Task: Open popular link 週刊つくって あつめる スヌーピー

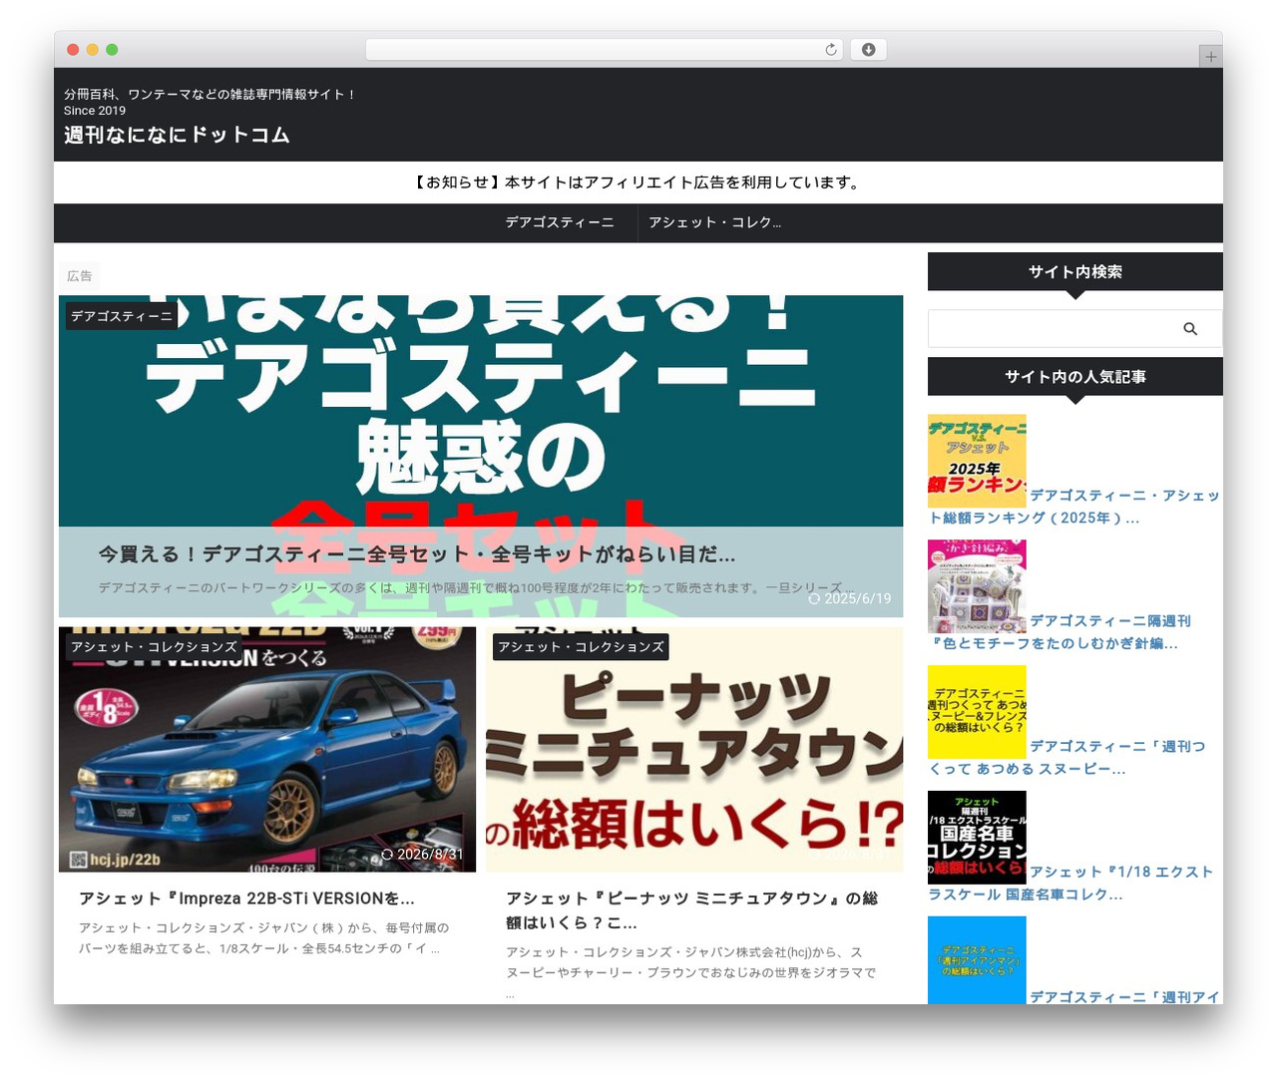Action: 1067,758
